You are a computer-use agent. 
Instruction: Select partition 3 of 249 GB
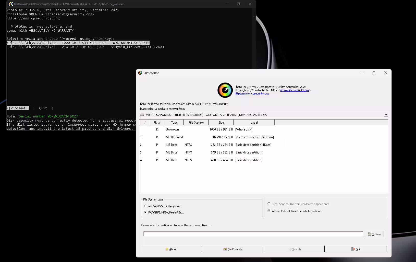point(263,152)
